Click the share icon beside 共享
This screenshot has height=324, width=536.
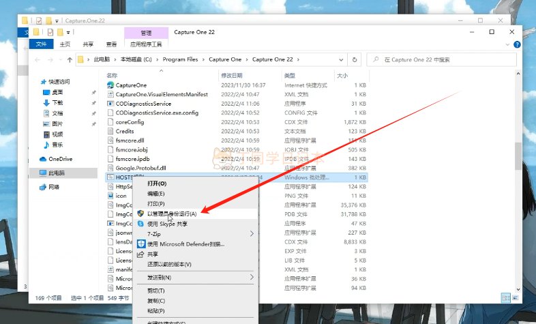pyautogui.click(x=140, y=254)
